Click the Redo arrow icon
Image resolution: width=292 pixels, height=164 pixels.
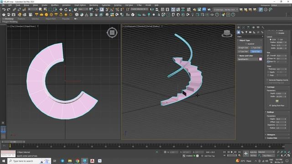coord(9,10)
